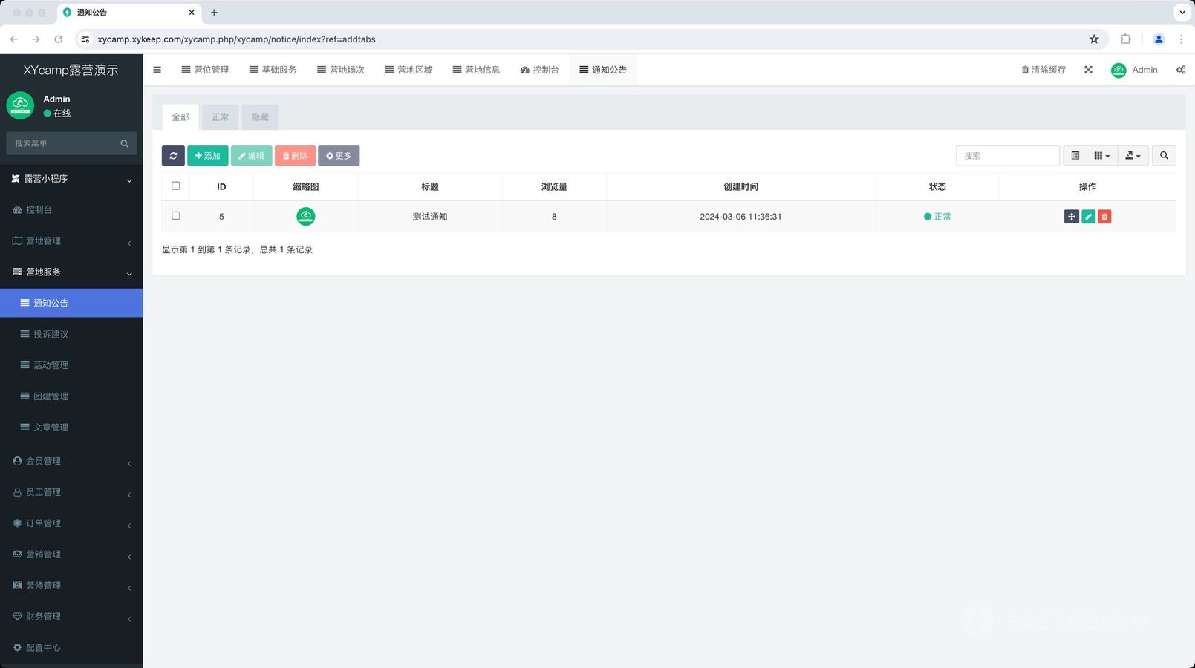Open the columns visibility dropdown
This screenshot has height=668, width=1195.
pyautogui.click(x=1102, y=155)
